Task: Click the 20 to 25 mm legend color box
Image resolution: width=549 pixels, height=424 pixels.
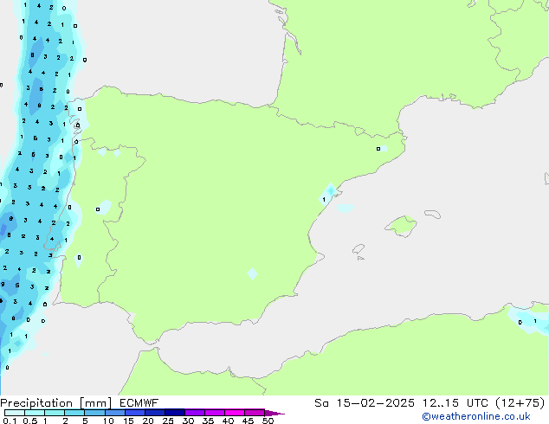Action: [154, 413]
